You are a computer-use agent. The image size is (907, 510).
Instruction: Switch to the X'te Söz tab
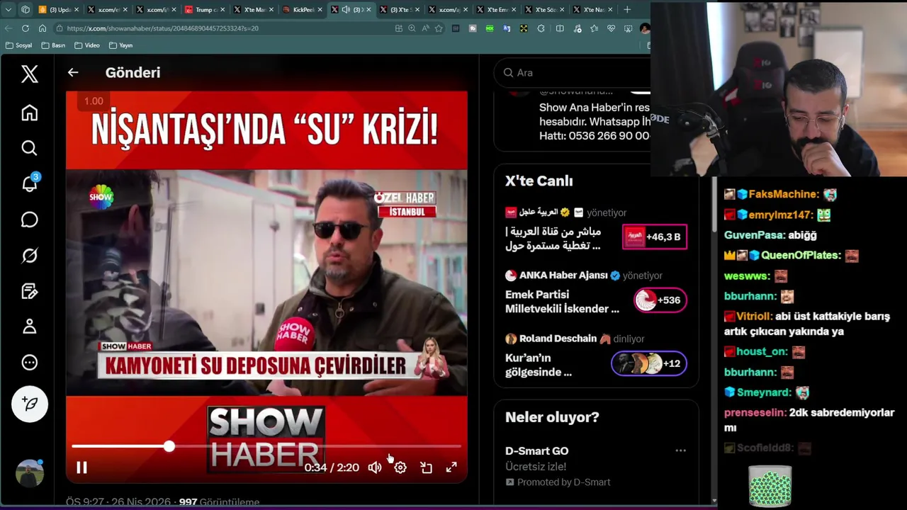coord(546,9)
